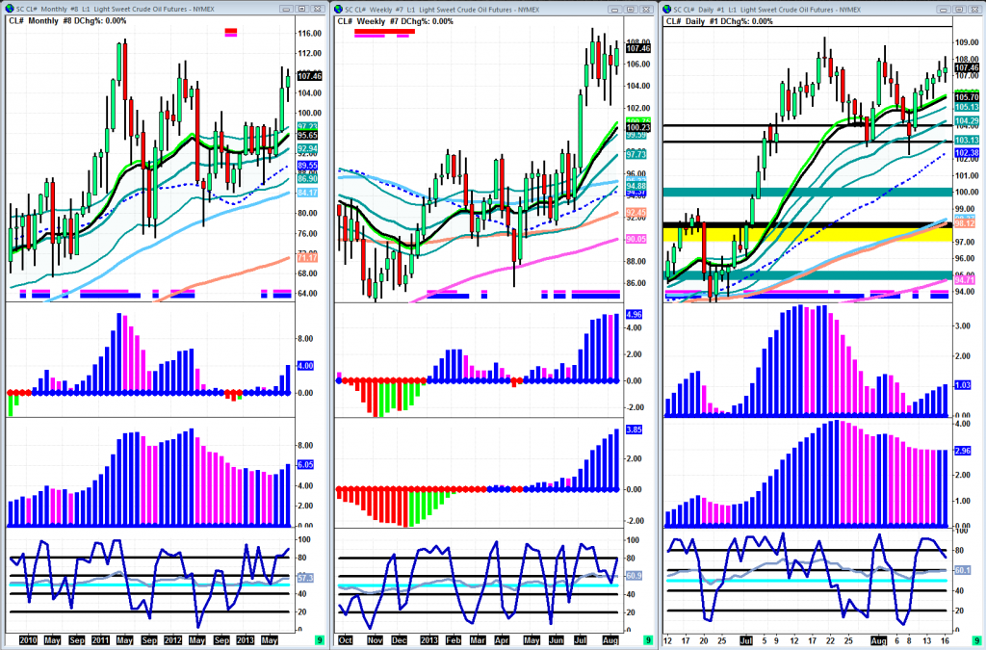Select the 3.85 histogram value on Weekly chart
This screenshot has width=986, height=650.
click(634, 430)
